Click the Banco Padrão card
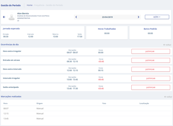 point(150,32)
